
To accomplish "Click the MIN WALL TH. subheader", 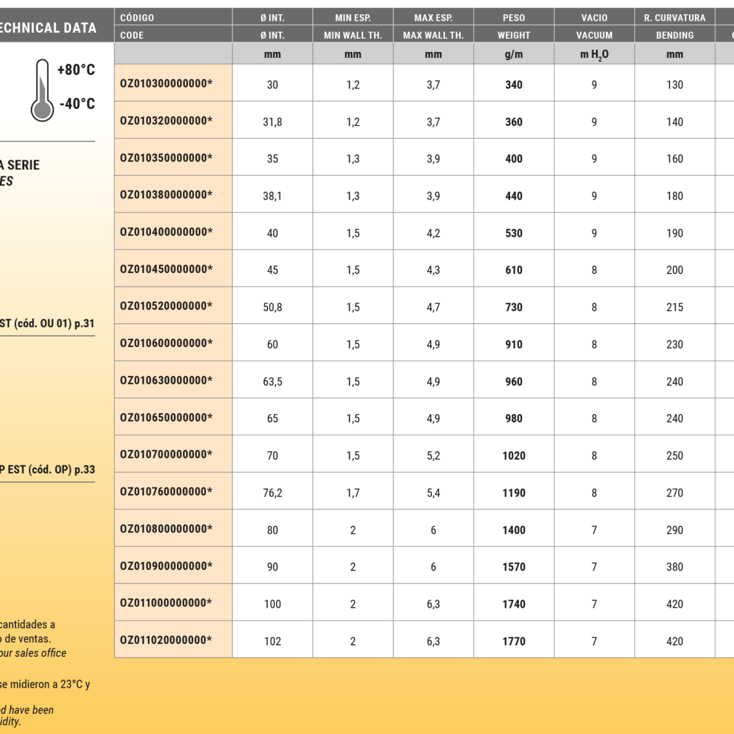I will [353, 35].
